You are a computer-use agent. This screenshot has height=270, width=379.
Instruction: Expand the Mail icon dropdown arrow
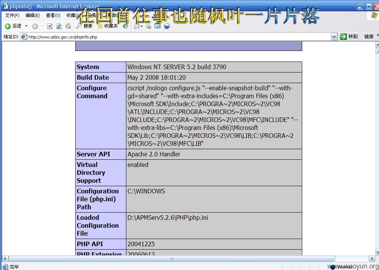point(141,26)
